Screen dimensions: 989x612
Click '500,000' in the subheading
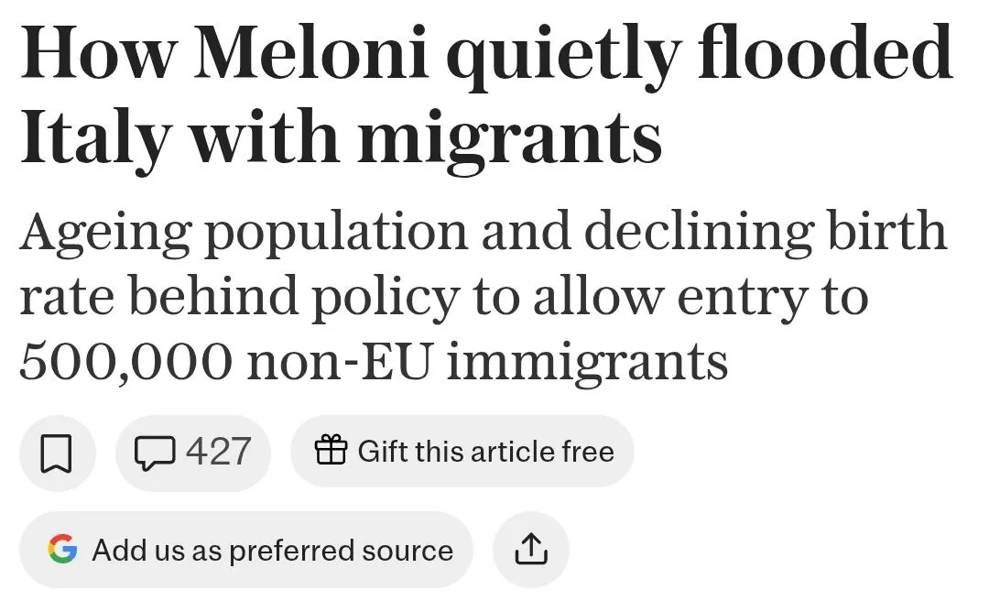coord(125,362)
